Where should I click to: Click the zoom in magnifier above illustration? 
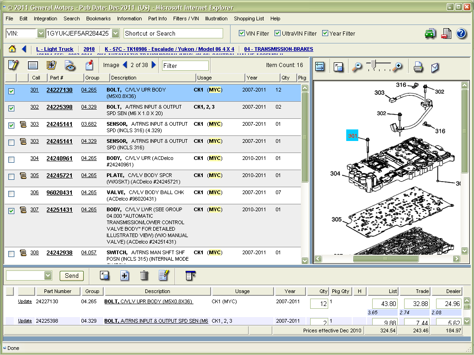tap(397, 67)
